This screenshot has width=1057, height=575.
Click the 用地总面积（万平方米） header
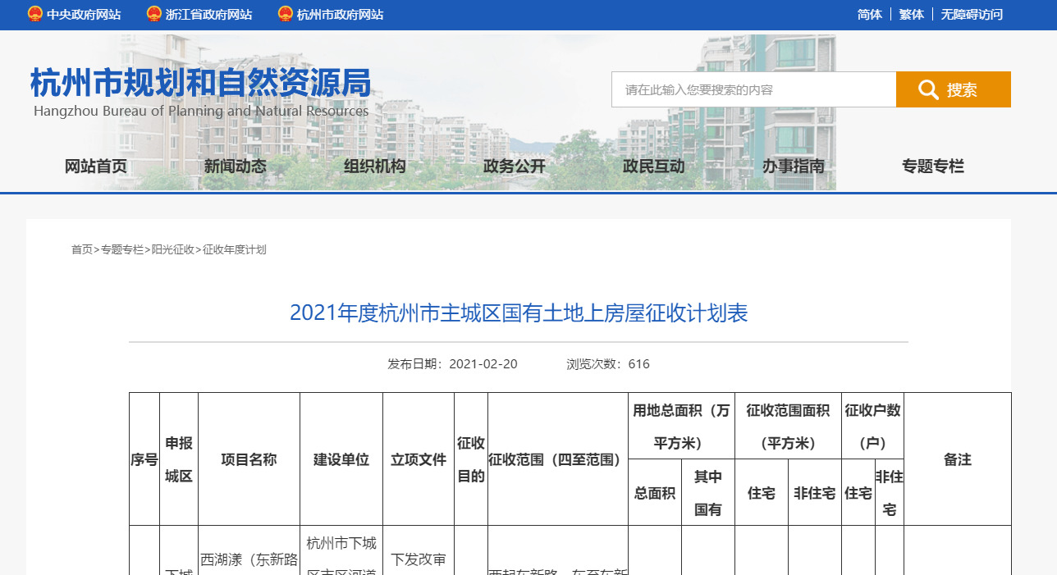[681, 427]
